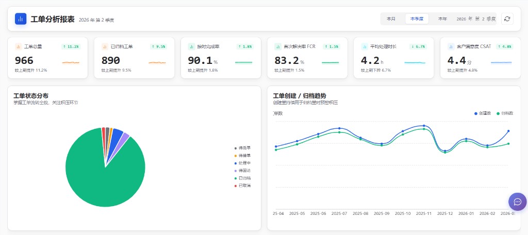
Task: Switch to the 本年 tab
Action: (442, 19)
